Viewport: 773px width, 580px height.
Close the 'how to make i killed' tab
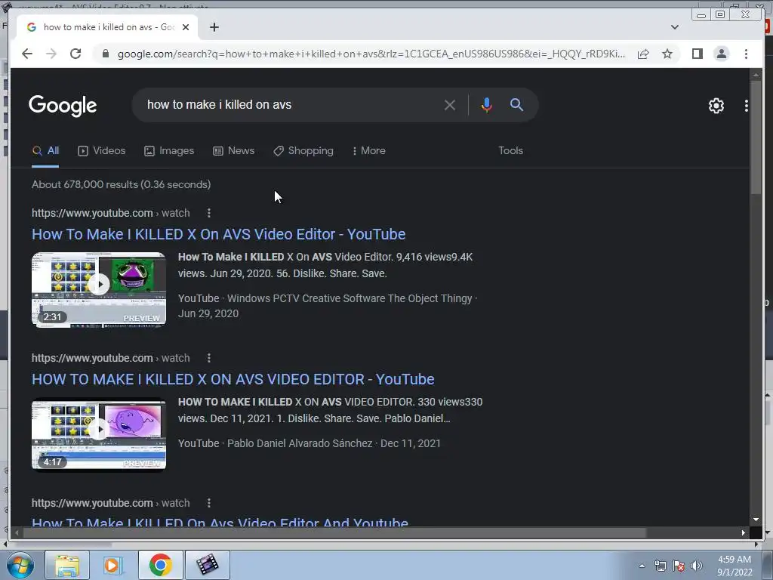click(x=186, y=27)
